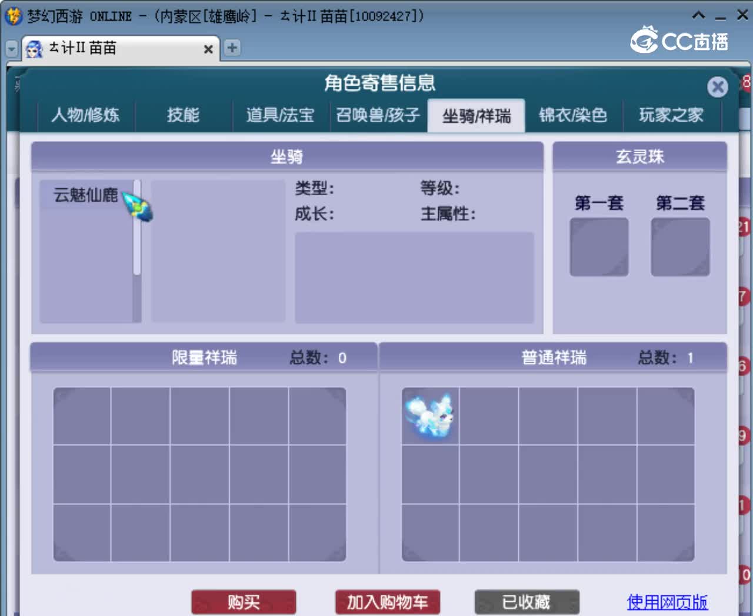
Task: Click the 限量祥瑞 header label
Action: 204,357
